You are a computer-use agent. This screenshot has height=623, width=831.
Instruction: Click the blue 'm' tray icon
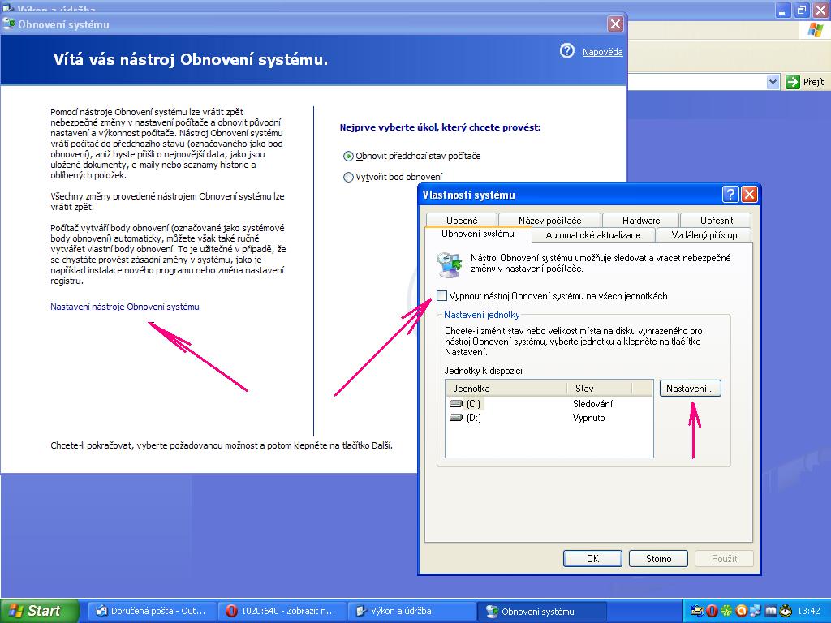click(771, 611)
